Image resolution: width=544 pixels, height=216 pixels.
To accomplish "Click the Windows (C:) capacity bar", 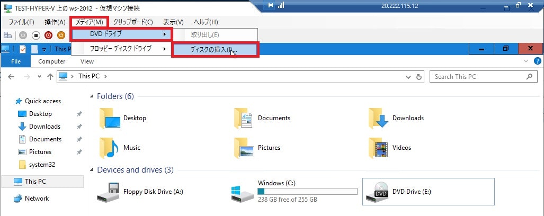I will pos(307,192).
